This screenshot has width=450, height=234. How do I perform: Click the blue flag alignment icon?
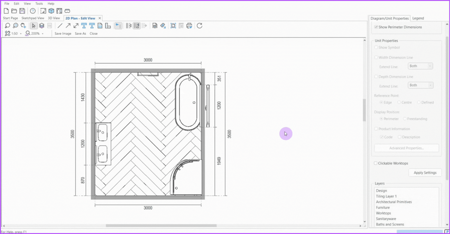coord(118,26)
